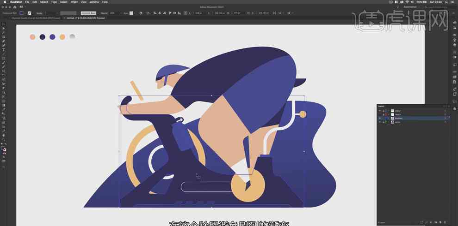The image size is (458, 226).
Task: Select the Direct Selection tool
Action: 3,28
